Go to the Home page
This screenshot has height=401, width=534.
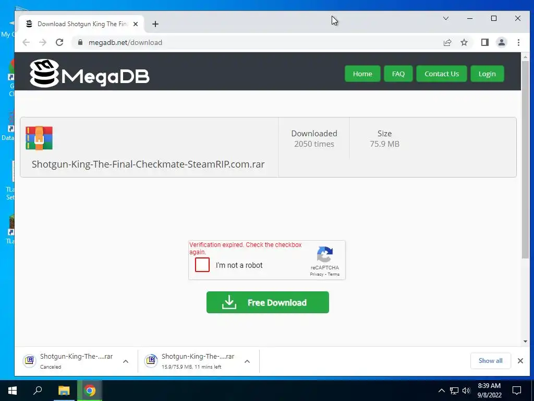coord(362,74)
